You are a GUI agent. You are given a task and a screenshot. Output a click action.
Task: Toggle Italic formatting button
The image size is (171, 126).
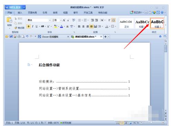point(33,26)
